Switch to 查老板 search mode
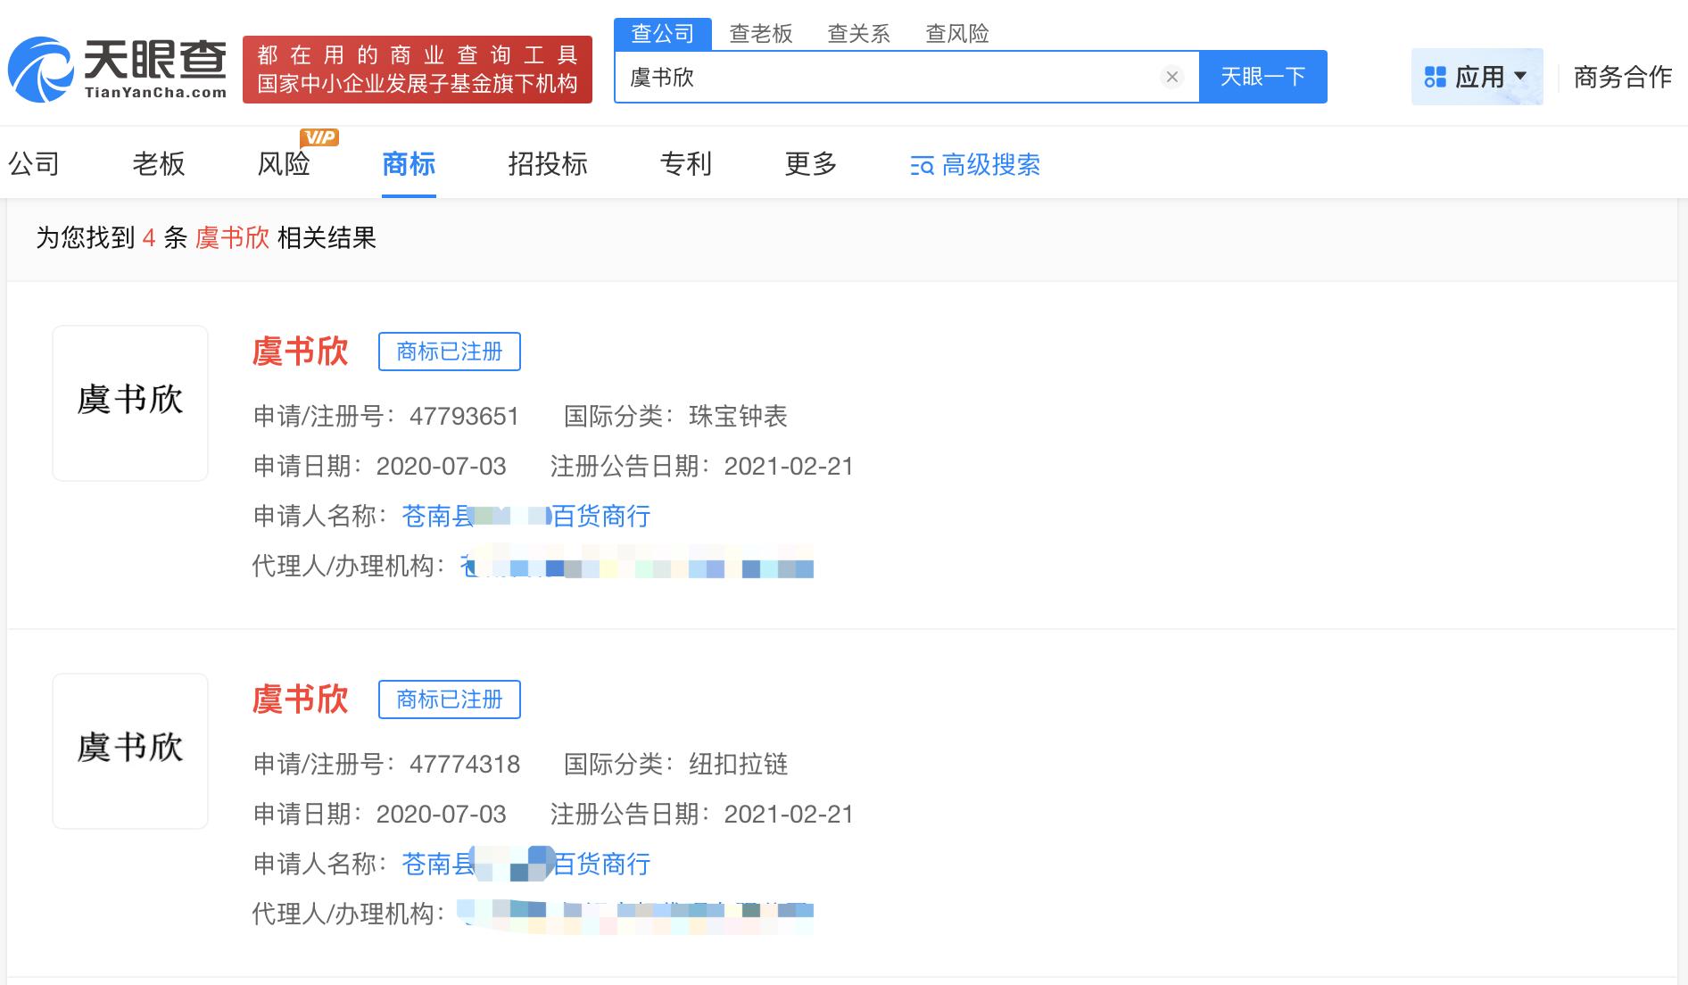Screen dimensions: 1688x985 [x=760, y=34]
